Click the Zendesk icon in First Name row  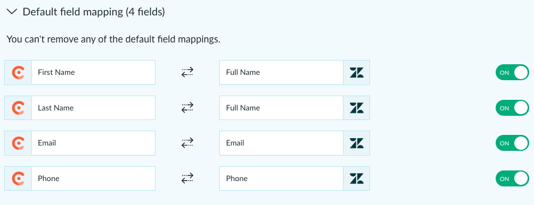tap(357, 72)
